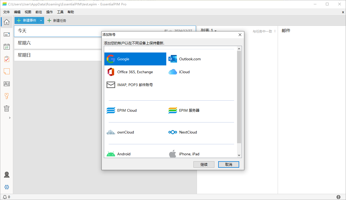This screenshot has width=346, height=200.
Task: Open the 文件 menu
Action: point(6,12)
